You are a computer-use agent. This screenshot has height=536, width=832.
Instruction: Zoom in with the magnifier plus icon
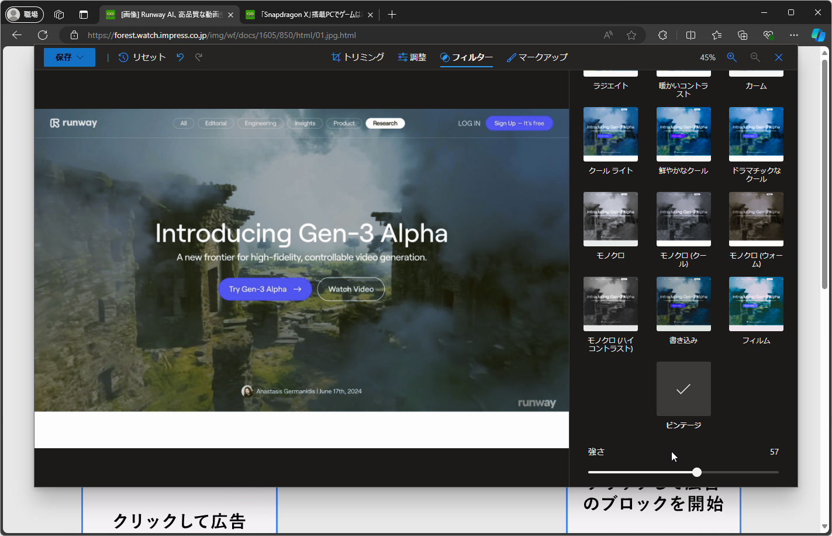click(731, 57)
